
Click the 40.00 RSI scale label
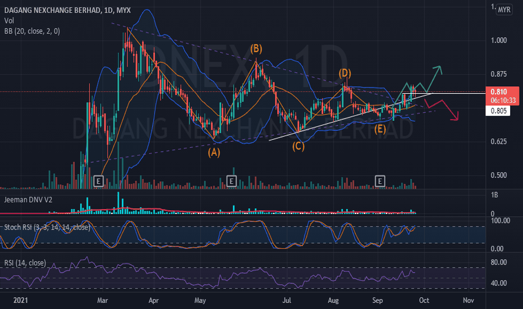pyautogui.click(x=499, y=283)
